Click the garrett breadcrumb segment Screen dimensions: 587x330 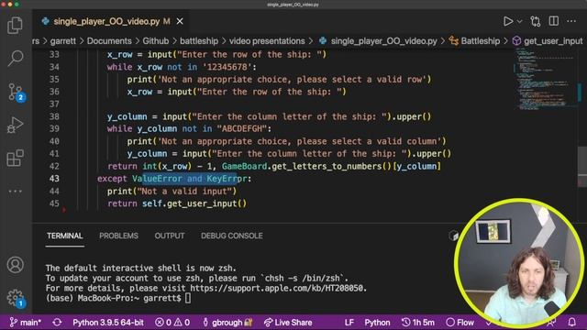coord(63,40)
